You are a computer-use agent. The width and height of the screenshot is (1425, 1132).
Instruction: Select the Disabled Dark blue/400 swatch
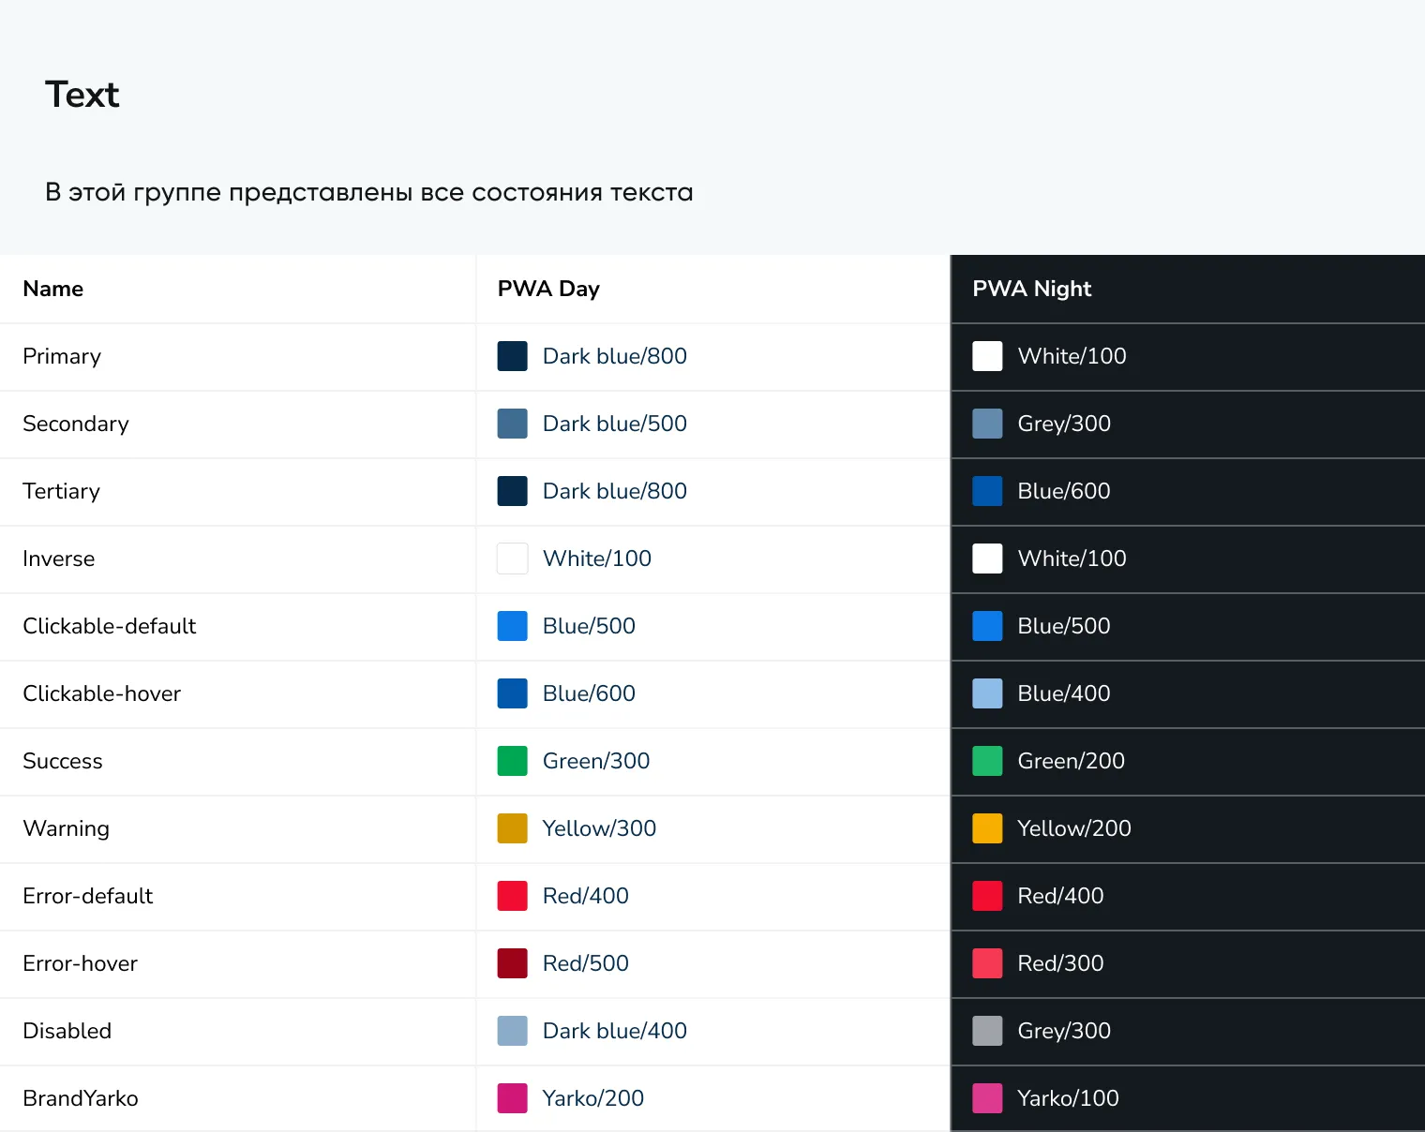pos(512,1031)
